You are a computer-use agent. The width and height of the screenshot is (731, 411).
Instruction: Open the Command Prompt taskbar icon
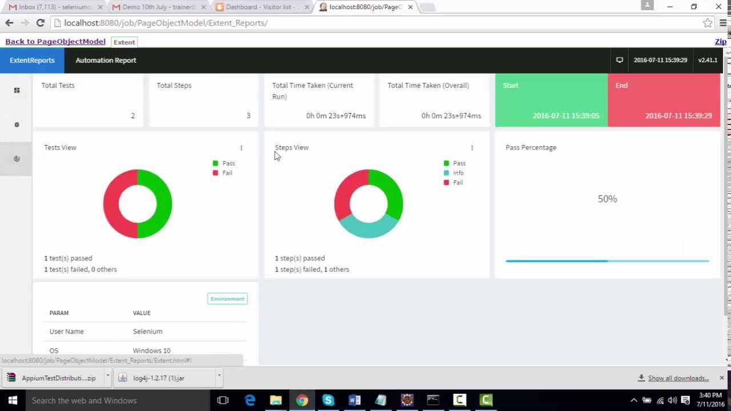(x=433, y=400)
